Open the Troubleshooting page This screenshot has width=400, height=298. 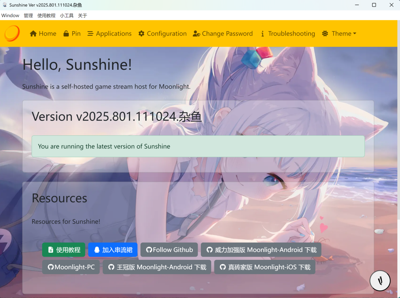pos(288,33)
